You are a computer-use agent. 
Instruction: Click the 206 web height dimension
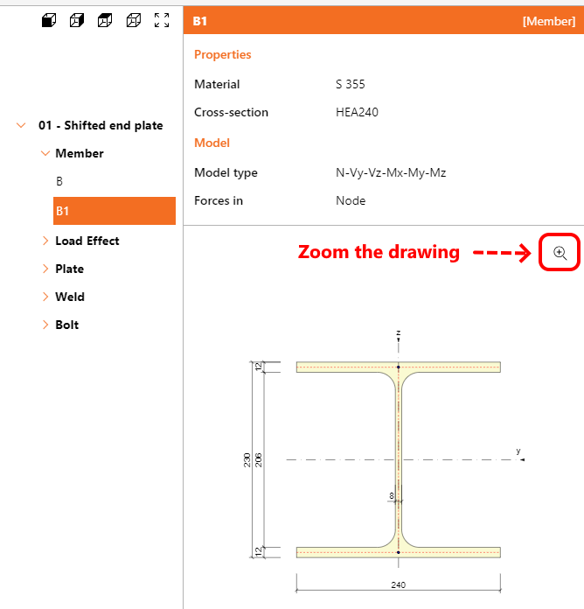pos(259,460)
